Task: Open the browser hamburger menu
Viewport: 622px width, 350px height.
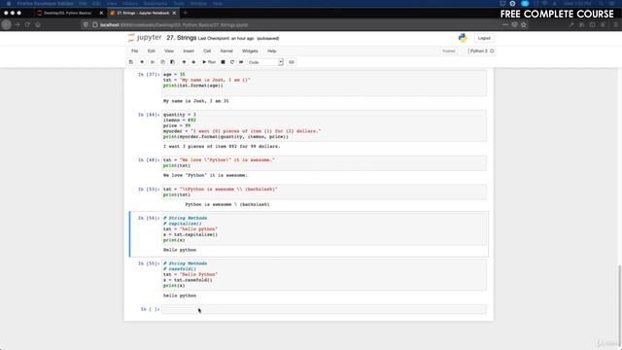Action: [x=616, y=24]
